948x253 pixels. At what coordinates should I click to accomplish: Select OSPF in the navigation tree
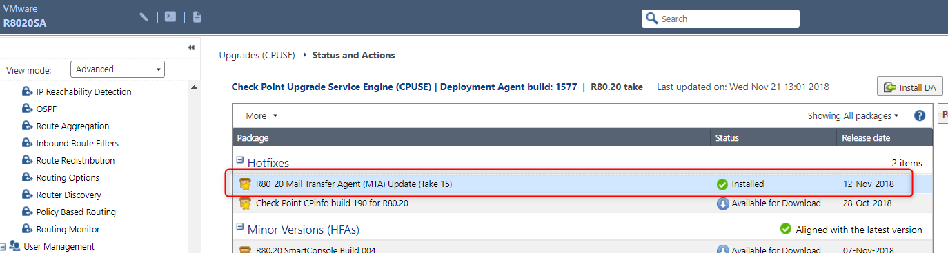[47, 109]
